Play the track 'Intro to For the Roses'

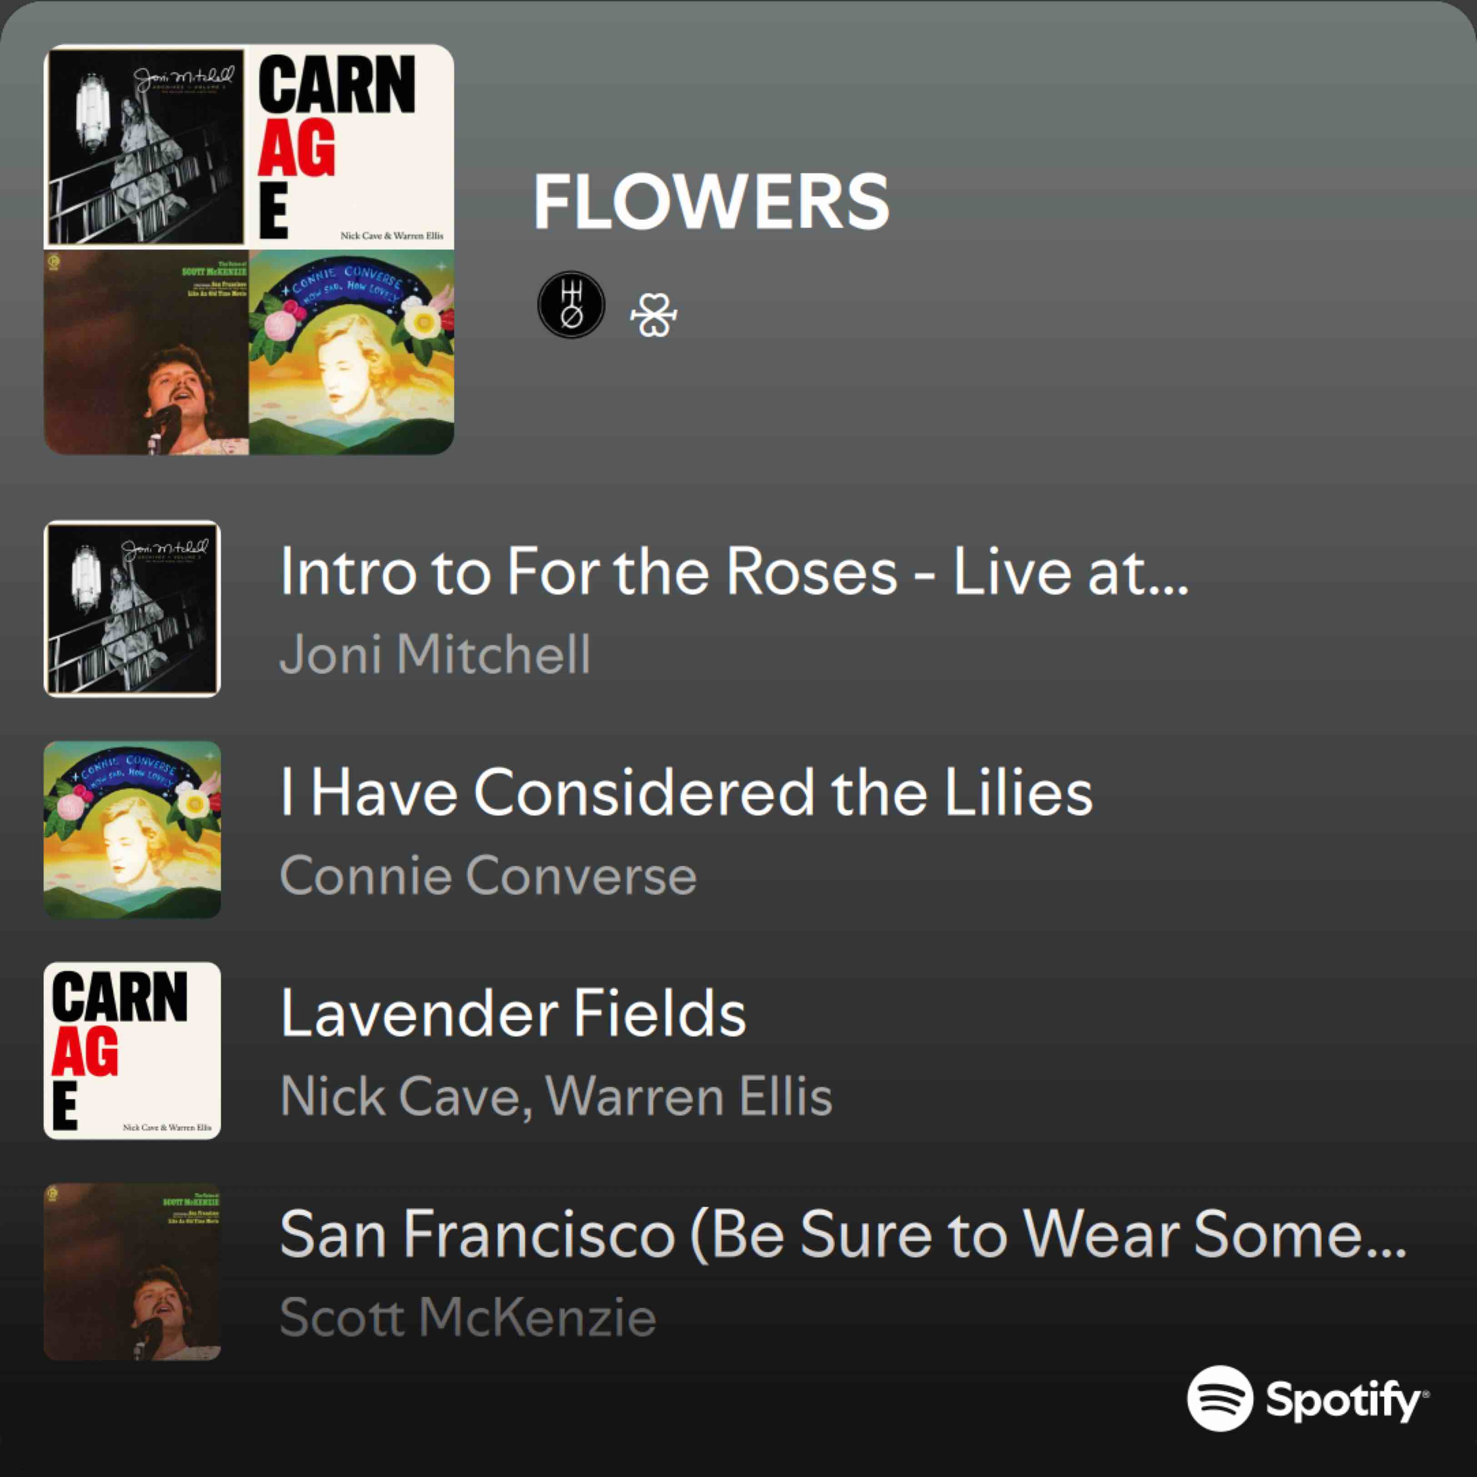[734, 571]
